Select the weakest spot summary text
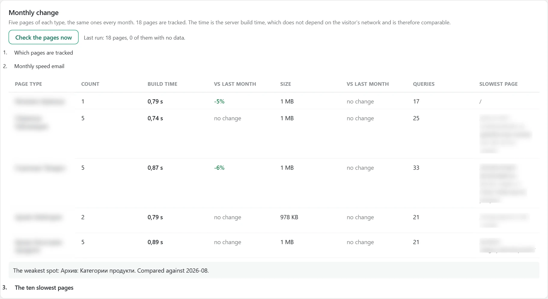The width and height of the screenshot is (548, 299). pos(111,271)
